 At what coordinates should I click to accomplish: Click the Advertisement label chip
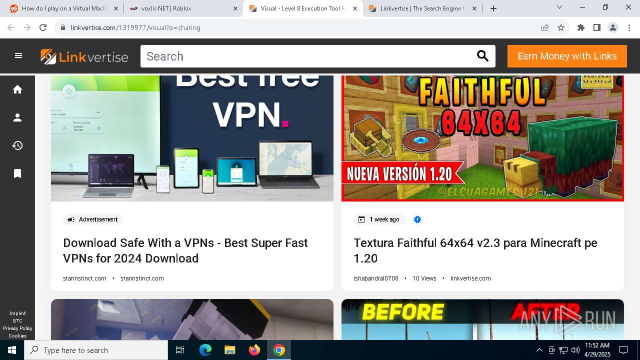pyautogui.click(x=93, y=219)
